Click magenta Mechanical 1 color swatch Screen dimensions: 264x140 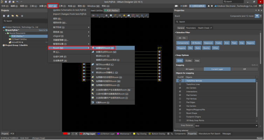pos(118,134)
